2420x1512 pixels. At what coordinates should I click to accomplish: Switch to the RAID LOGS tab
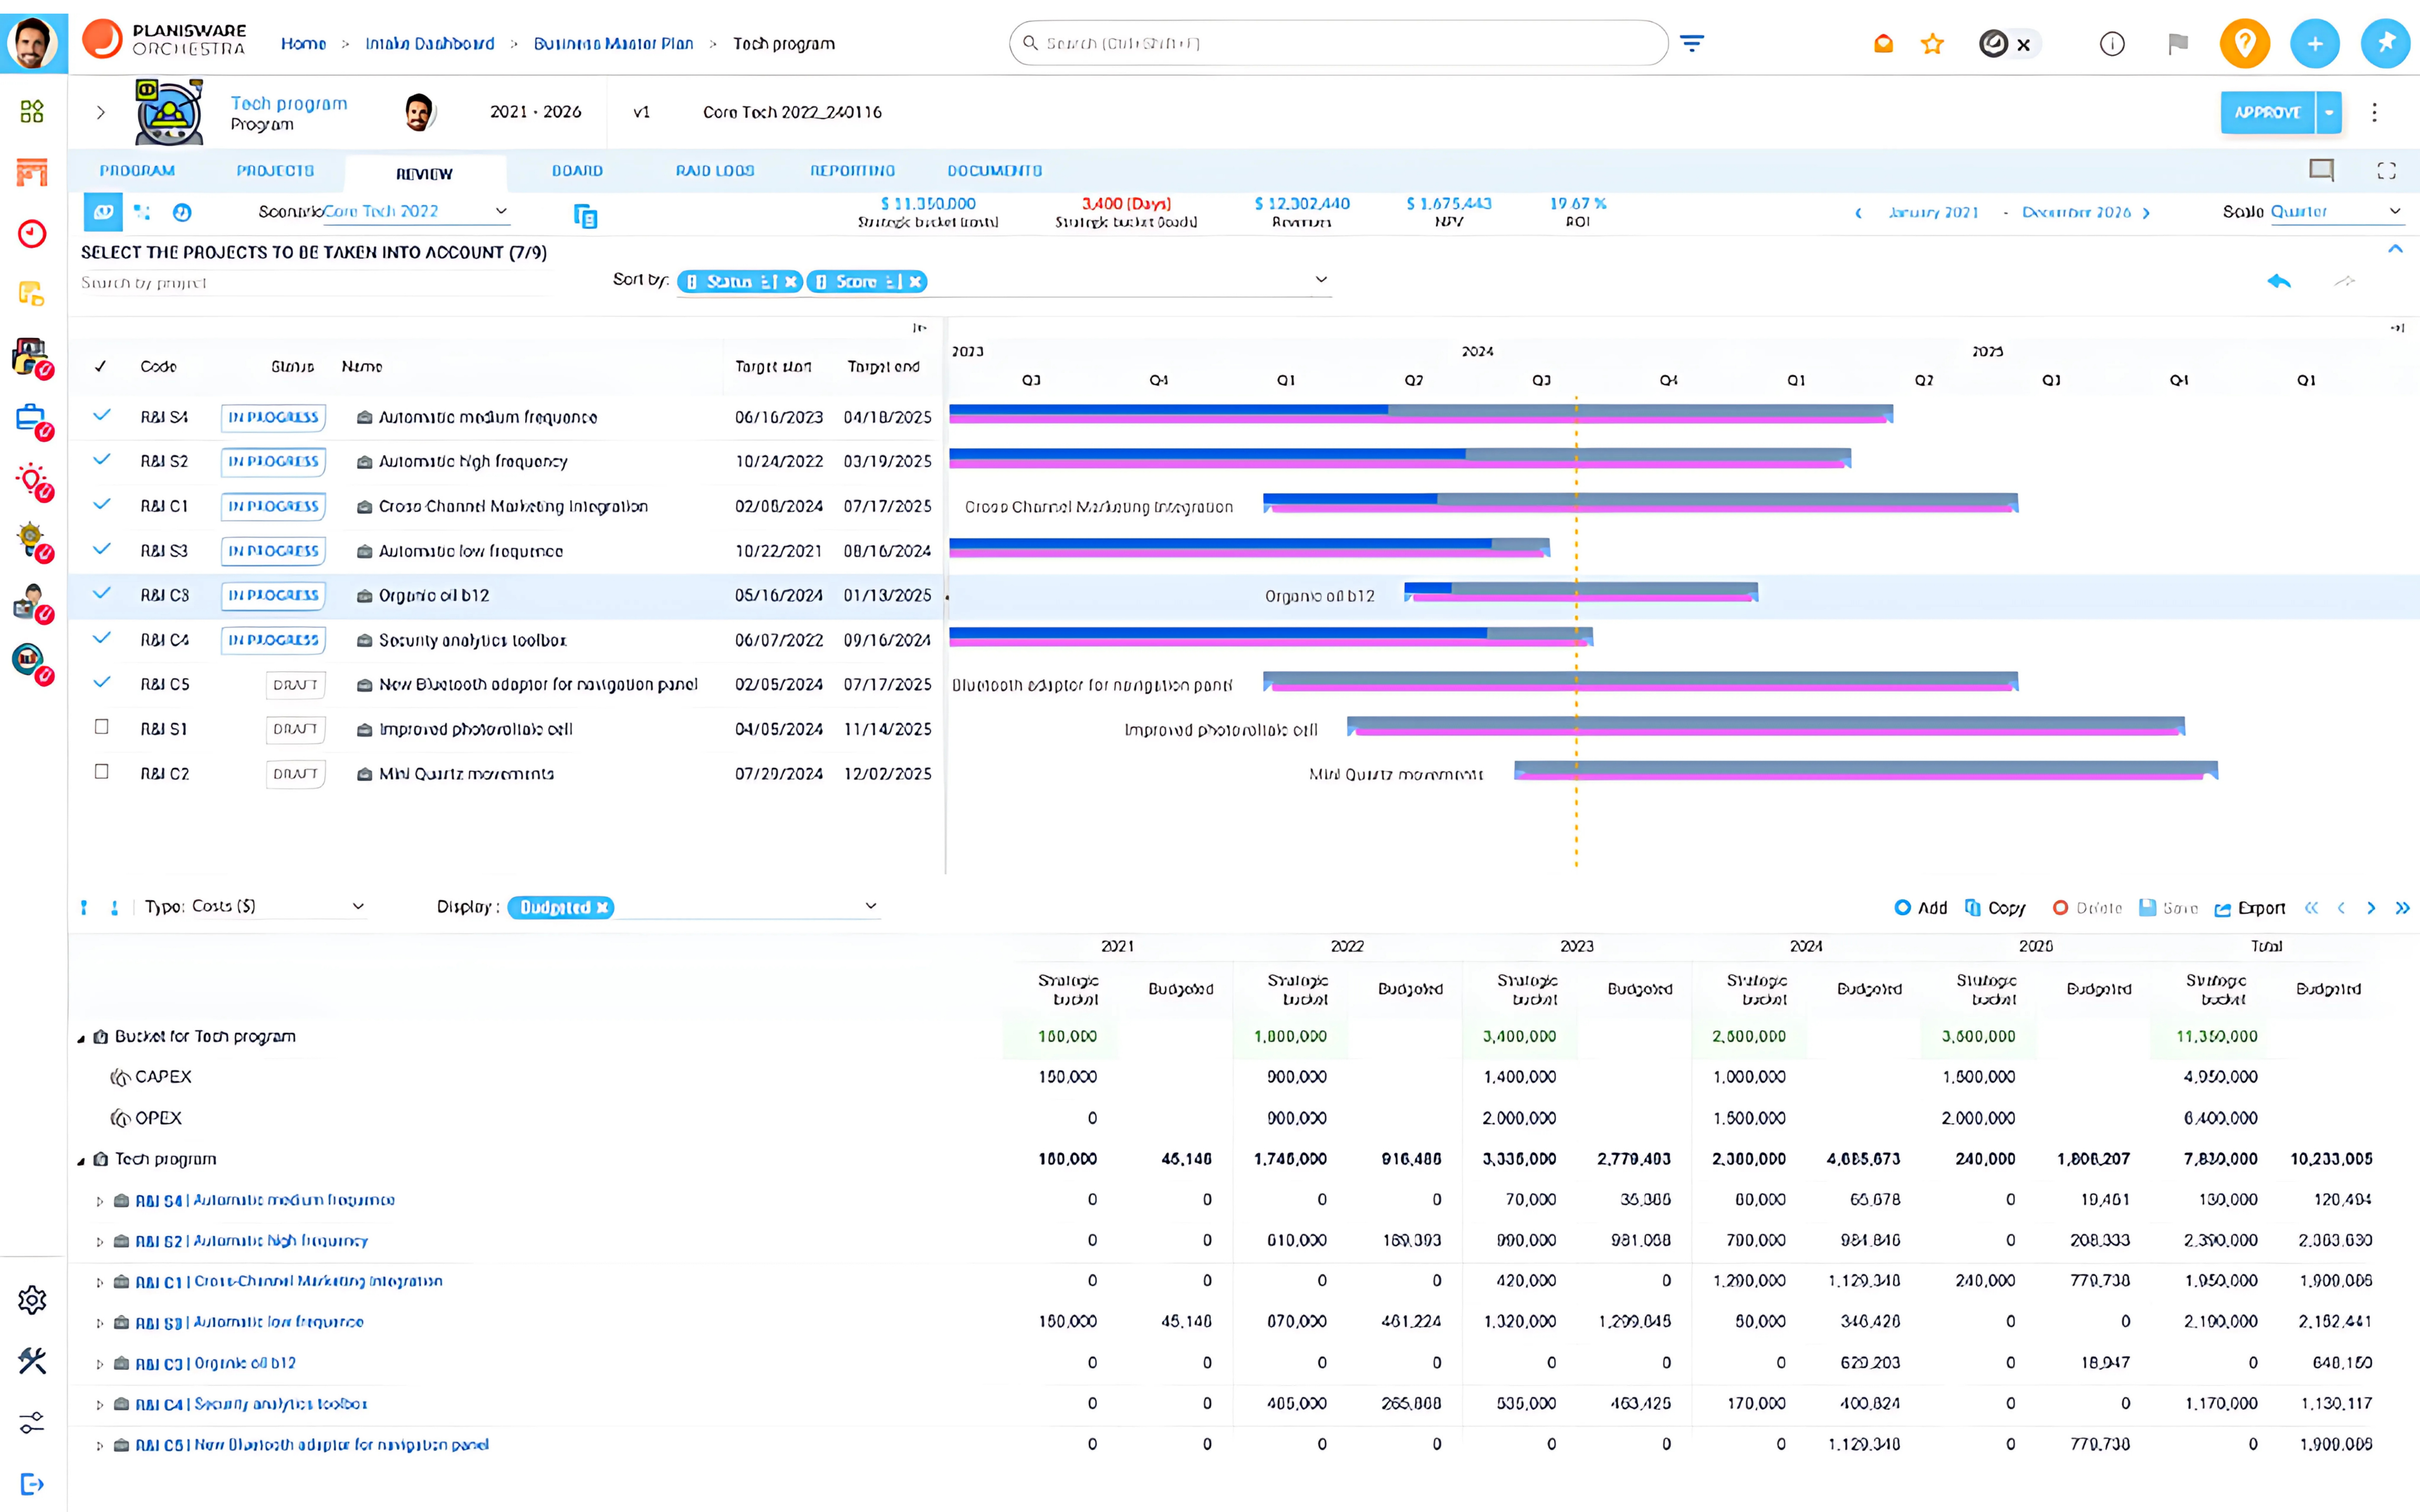pyautogui.click(x=714, y=171)
